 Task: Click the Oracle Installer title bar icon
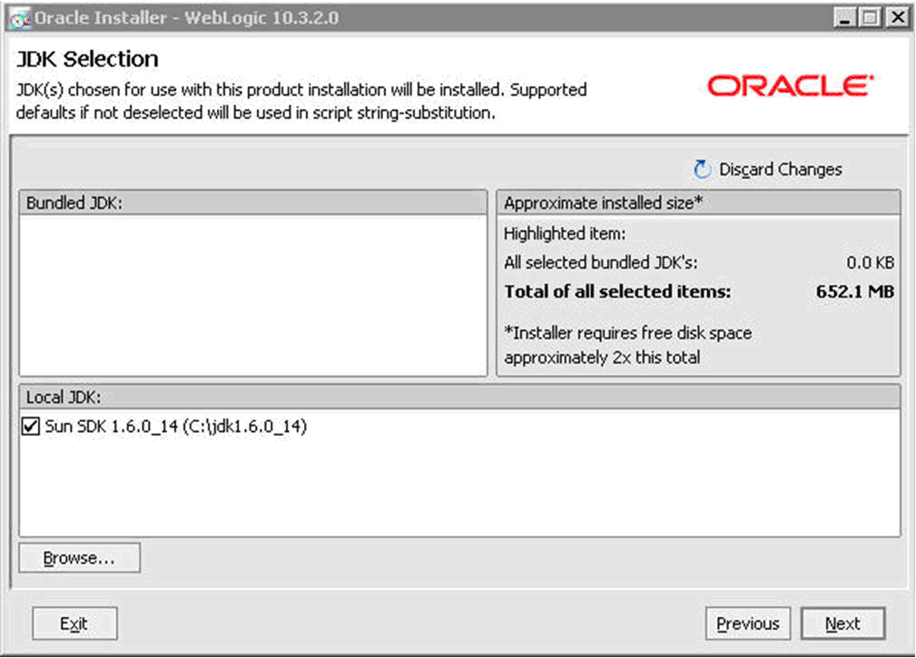(x=21, y=19)
